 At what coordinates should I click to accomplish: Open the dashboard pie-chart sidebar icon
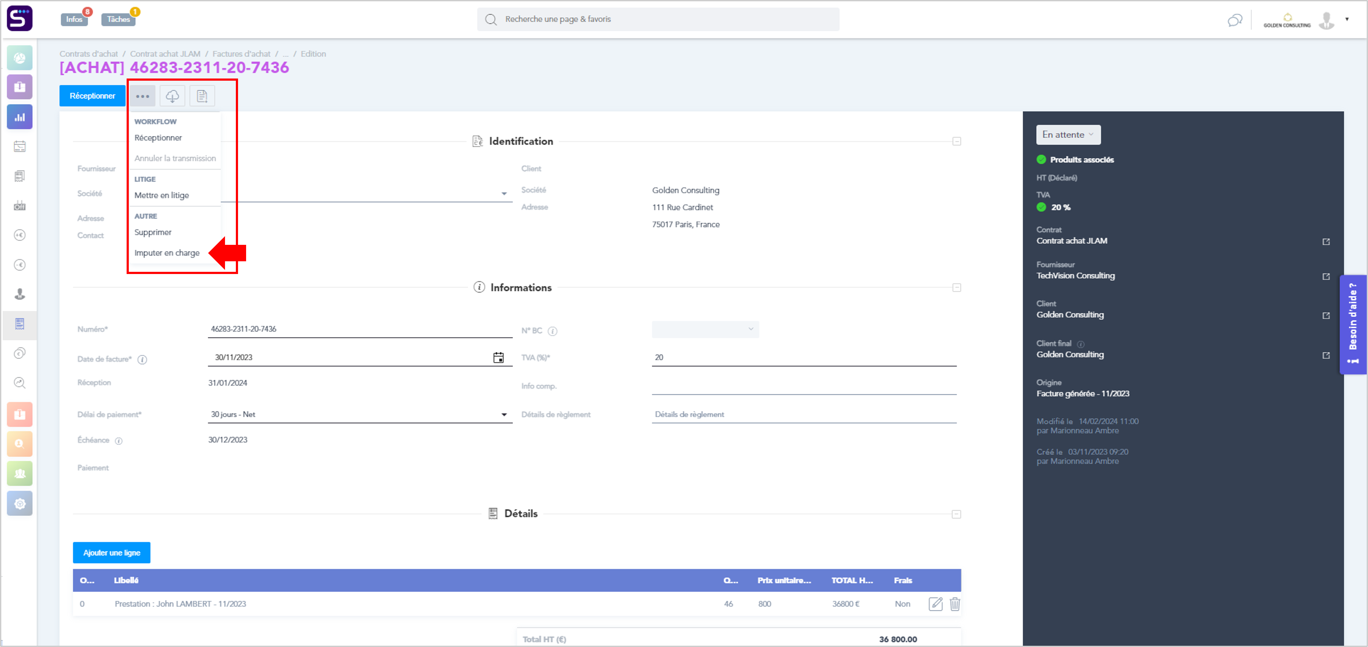pos(20,57)
